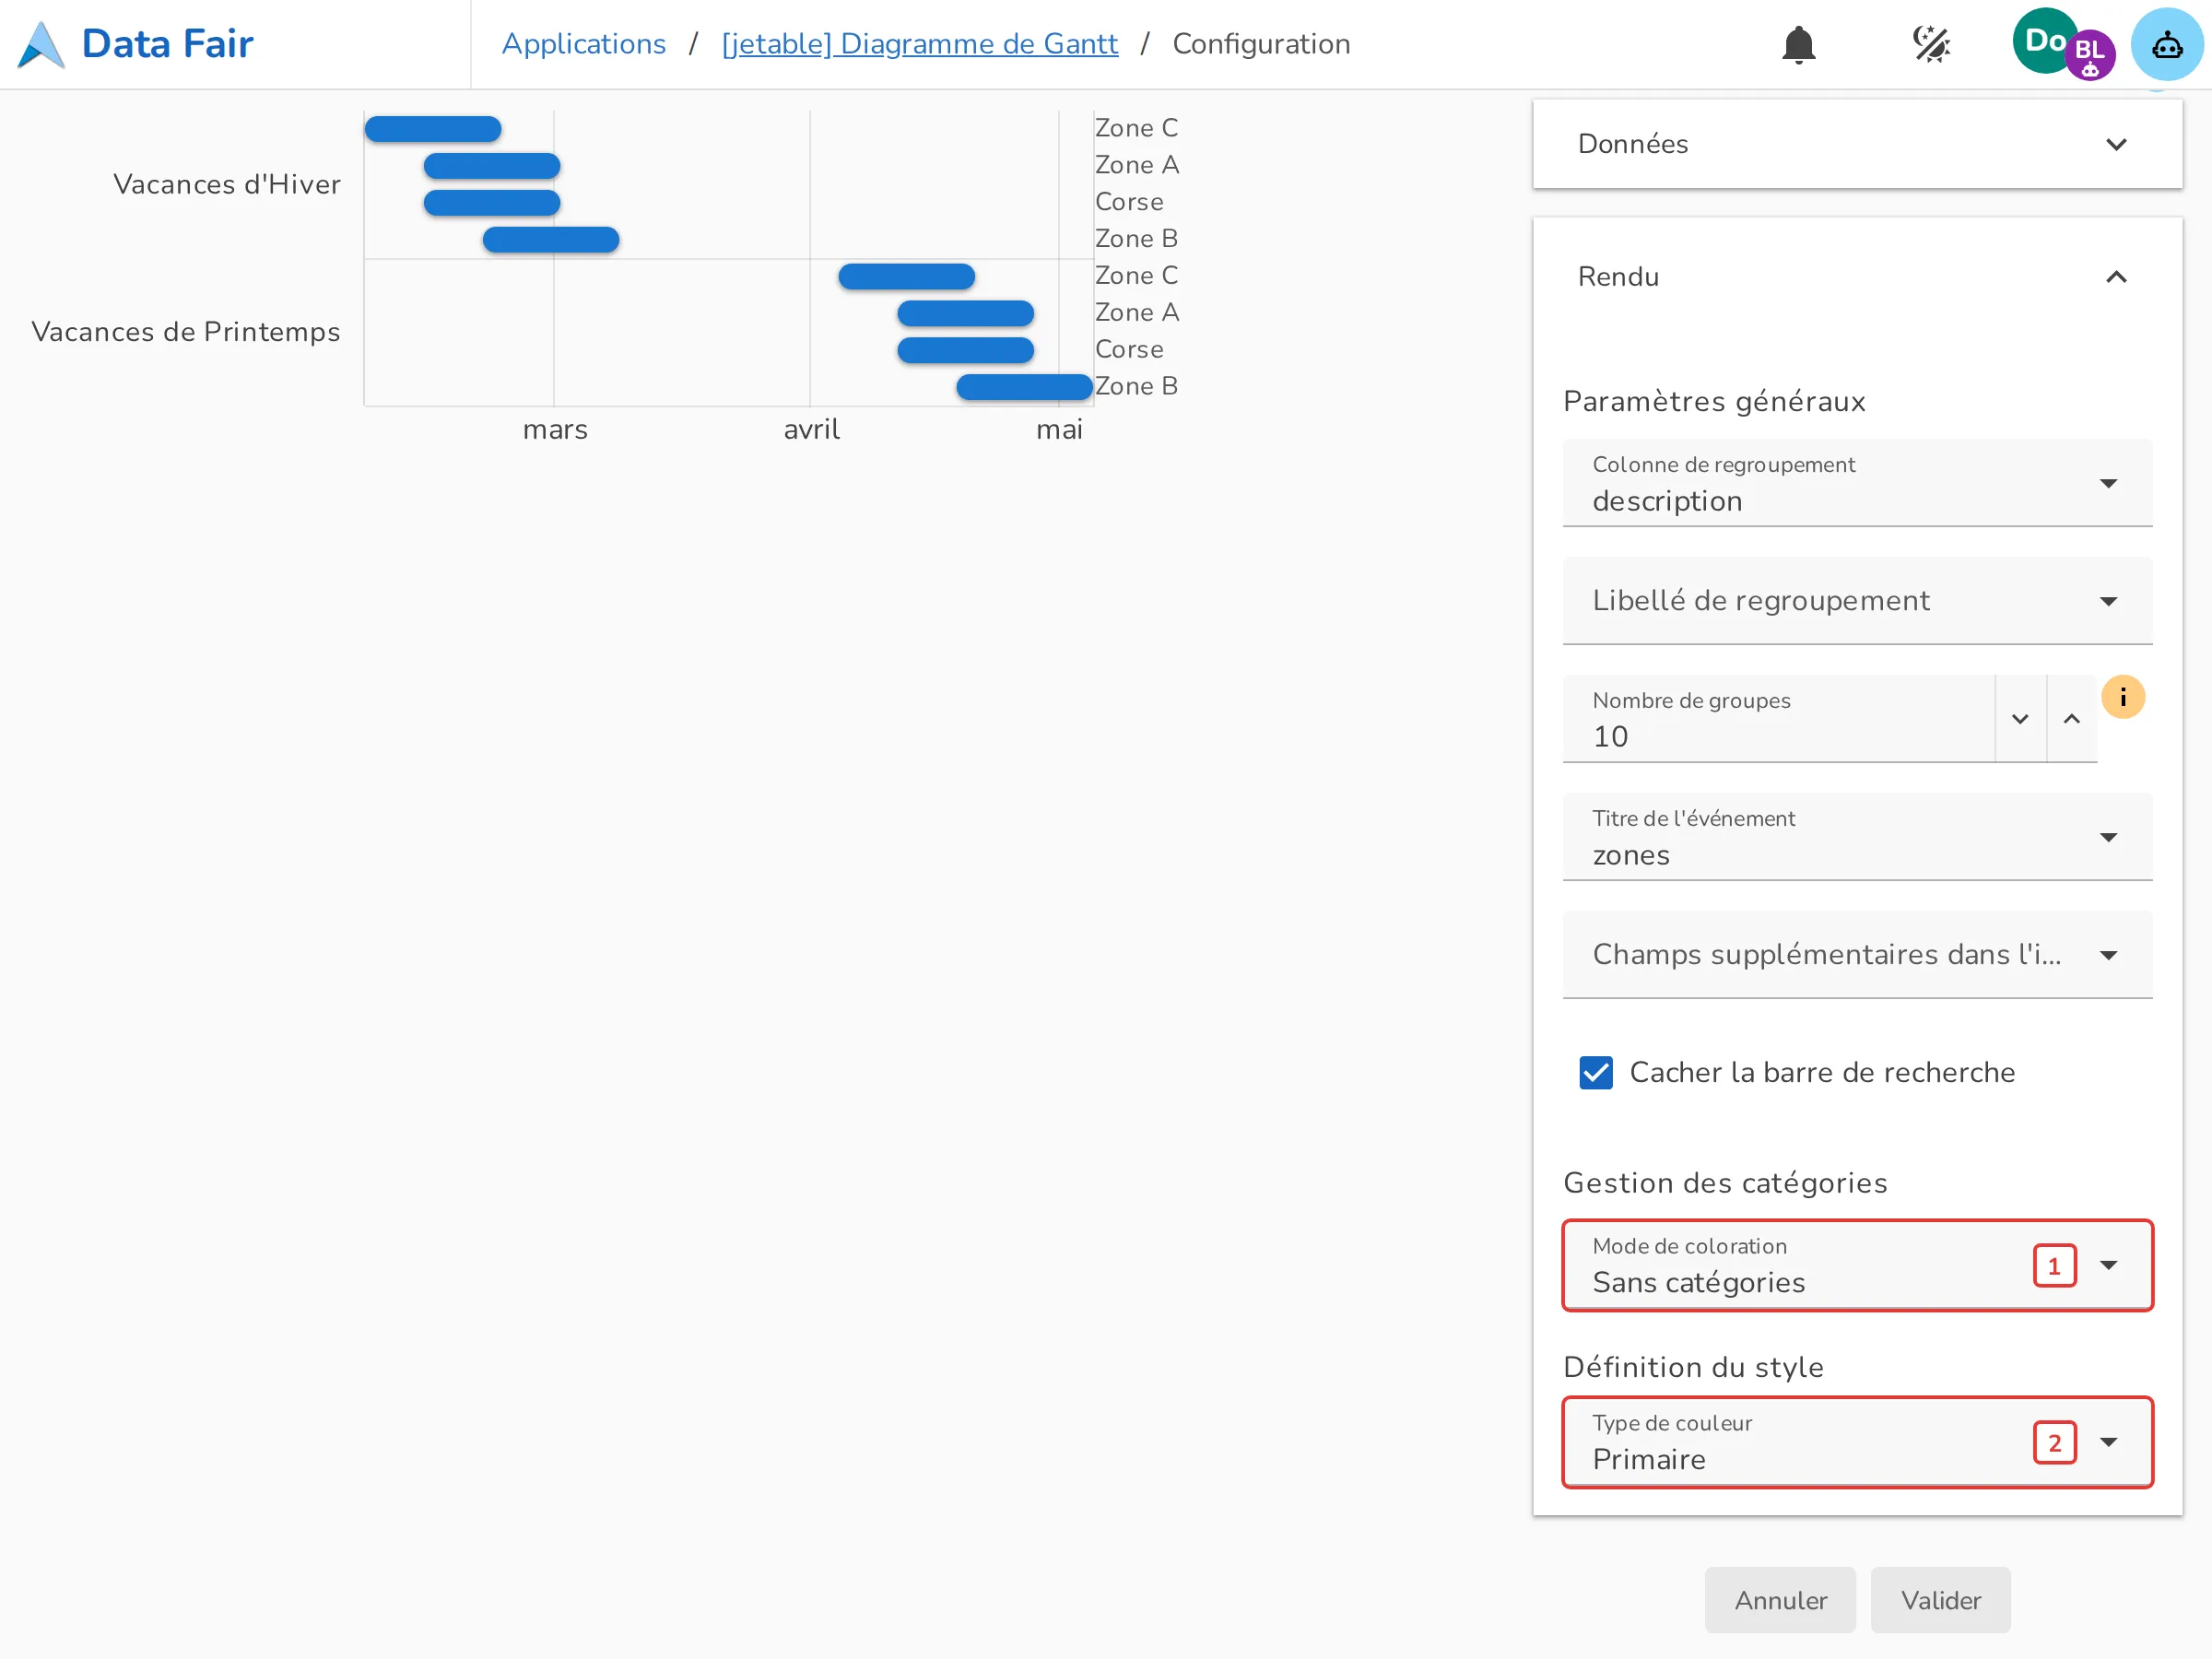Open the Mode de coloration dropdown

coord(1857,1265)
